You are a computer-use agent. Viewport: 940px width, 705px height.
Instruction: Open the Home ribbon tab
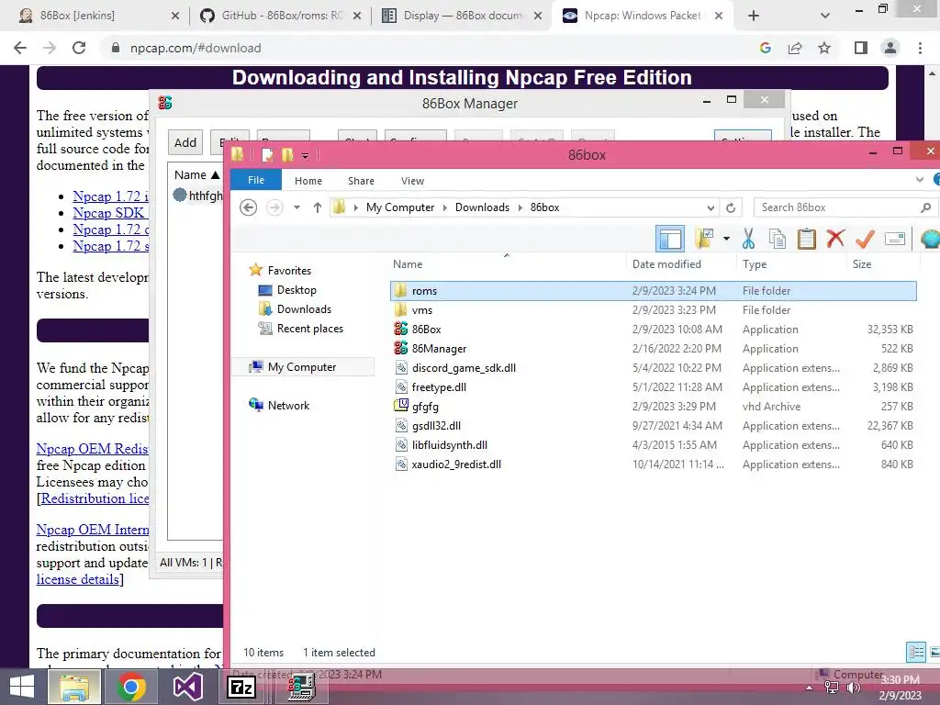click(308, 181)
